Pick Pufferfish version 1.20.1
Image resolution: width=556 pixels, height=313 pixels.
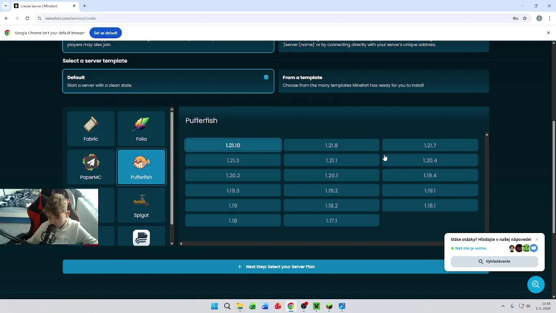[x=331, y=176]
